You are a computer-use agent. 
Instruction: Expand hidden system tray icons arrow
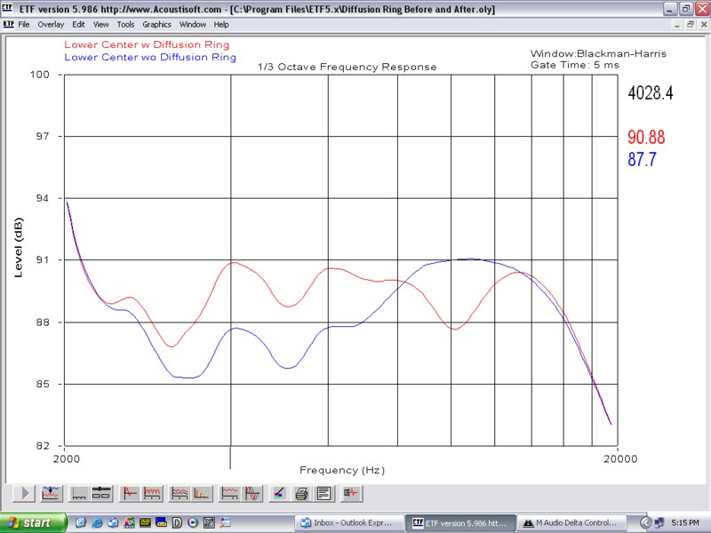(646, 523)
